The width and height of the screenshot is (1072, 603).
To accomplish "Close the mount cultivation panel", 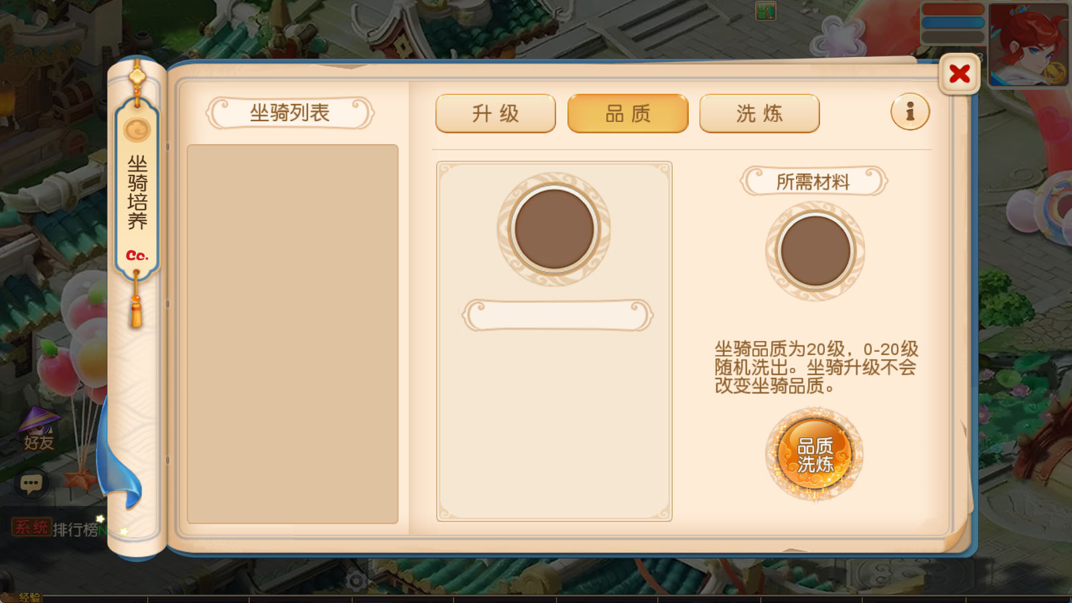I will click(x=959, y=74).
